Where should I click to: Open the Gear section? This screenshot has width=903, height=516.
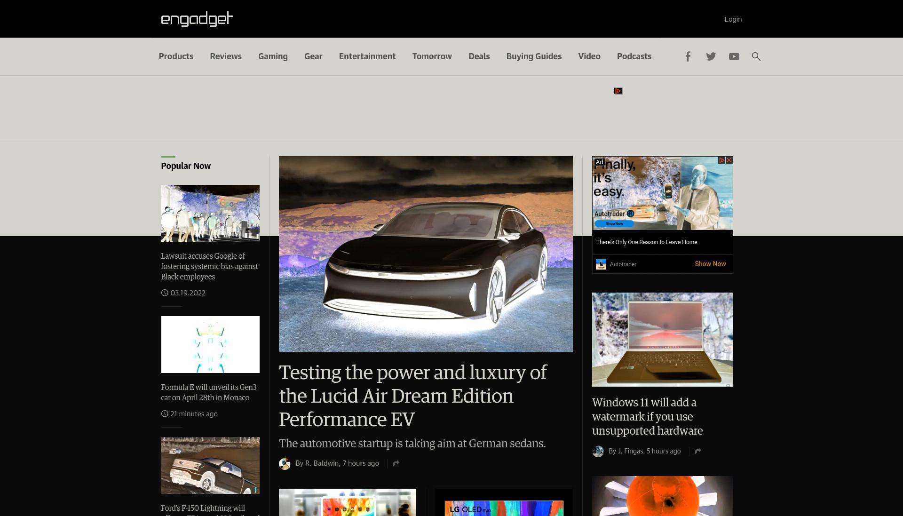click(313, 56)
